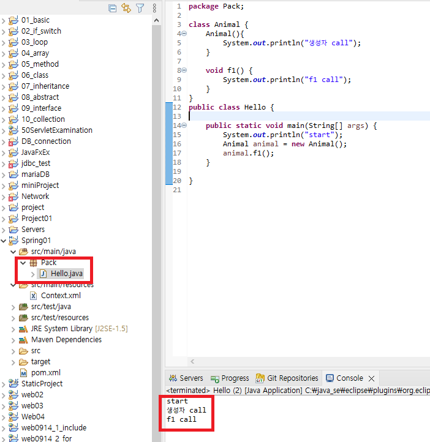Expand the Hello.java node
This screenshot has height=442, width=430.
point(32,274)
